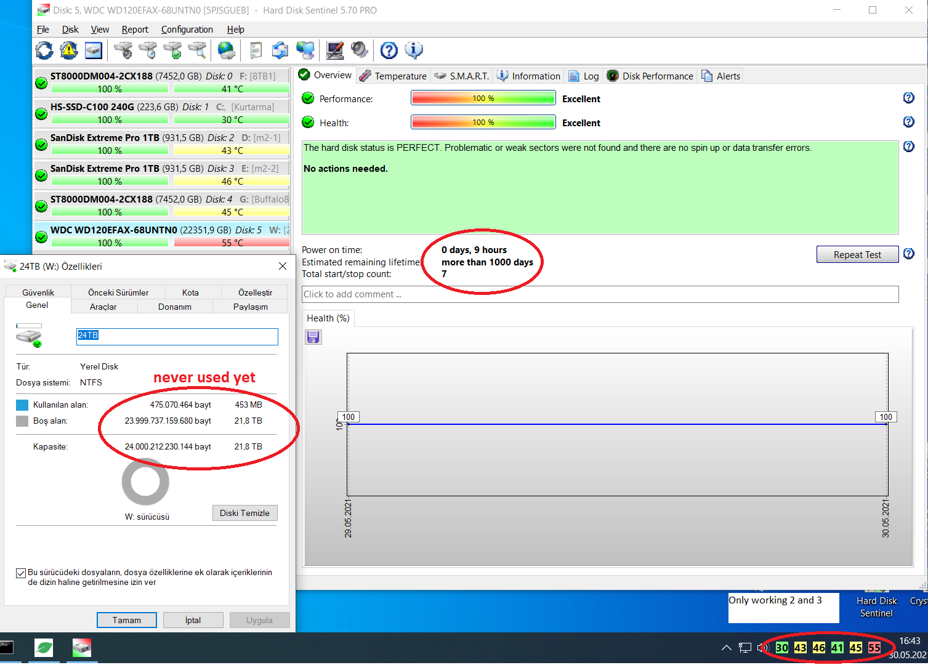Expand the hidden system tray icons chevron
Viewport: 928px width, 665px height.
[727, 648]
